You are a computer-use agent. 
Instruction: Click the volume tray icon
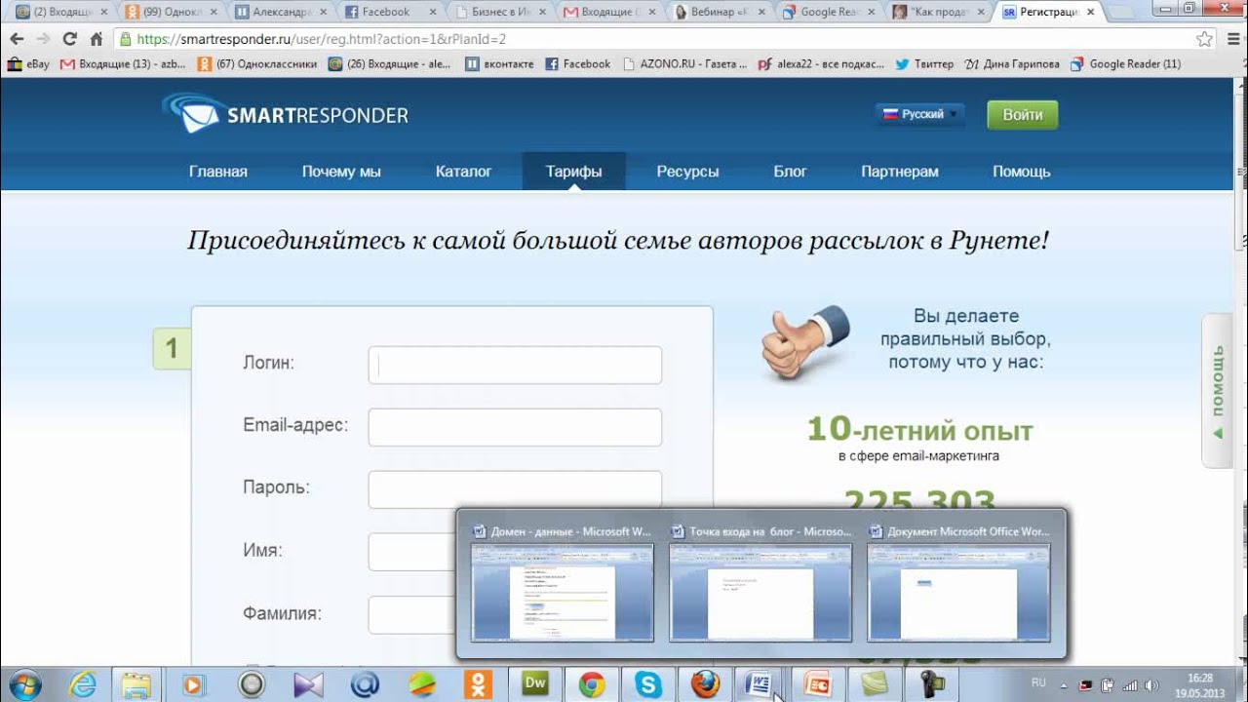1150,684
